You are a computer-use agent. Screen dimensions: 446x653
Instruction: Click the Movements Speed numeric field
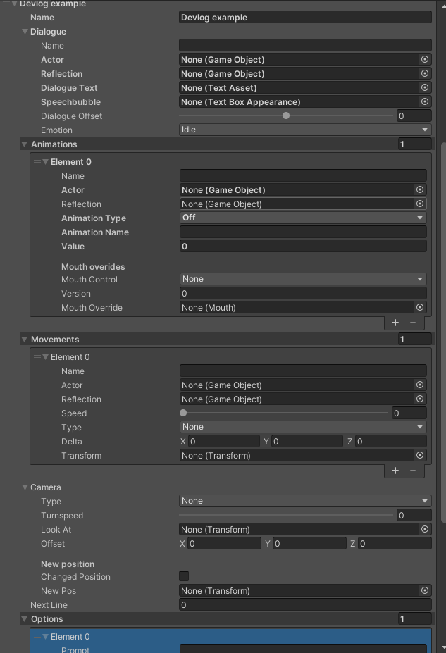(409, 413)
